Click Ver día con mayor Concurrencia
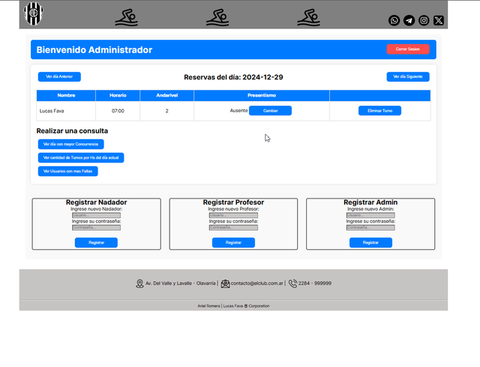The image size is (480, 367). (71, 144)
